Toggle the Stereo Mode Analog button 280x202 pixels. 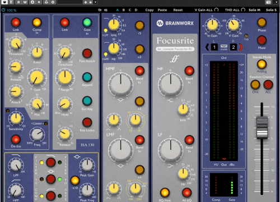pos(262,65)
